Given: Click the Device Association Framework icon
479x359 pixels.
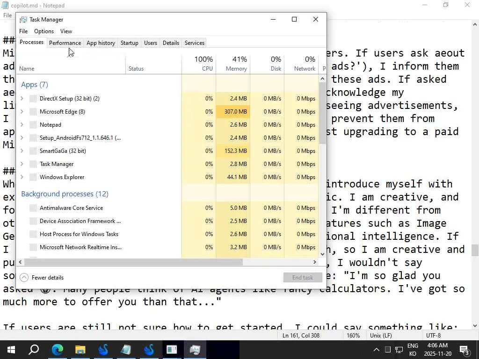Looking at the screenshot, I should click(33, 221).
